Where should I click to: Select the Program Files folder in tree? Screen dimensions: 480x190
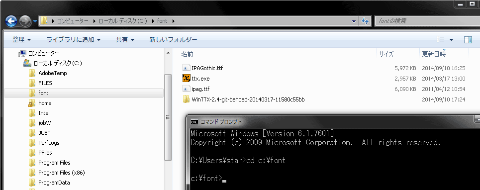[x=54, y=163]
